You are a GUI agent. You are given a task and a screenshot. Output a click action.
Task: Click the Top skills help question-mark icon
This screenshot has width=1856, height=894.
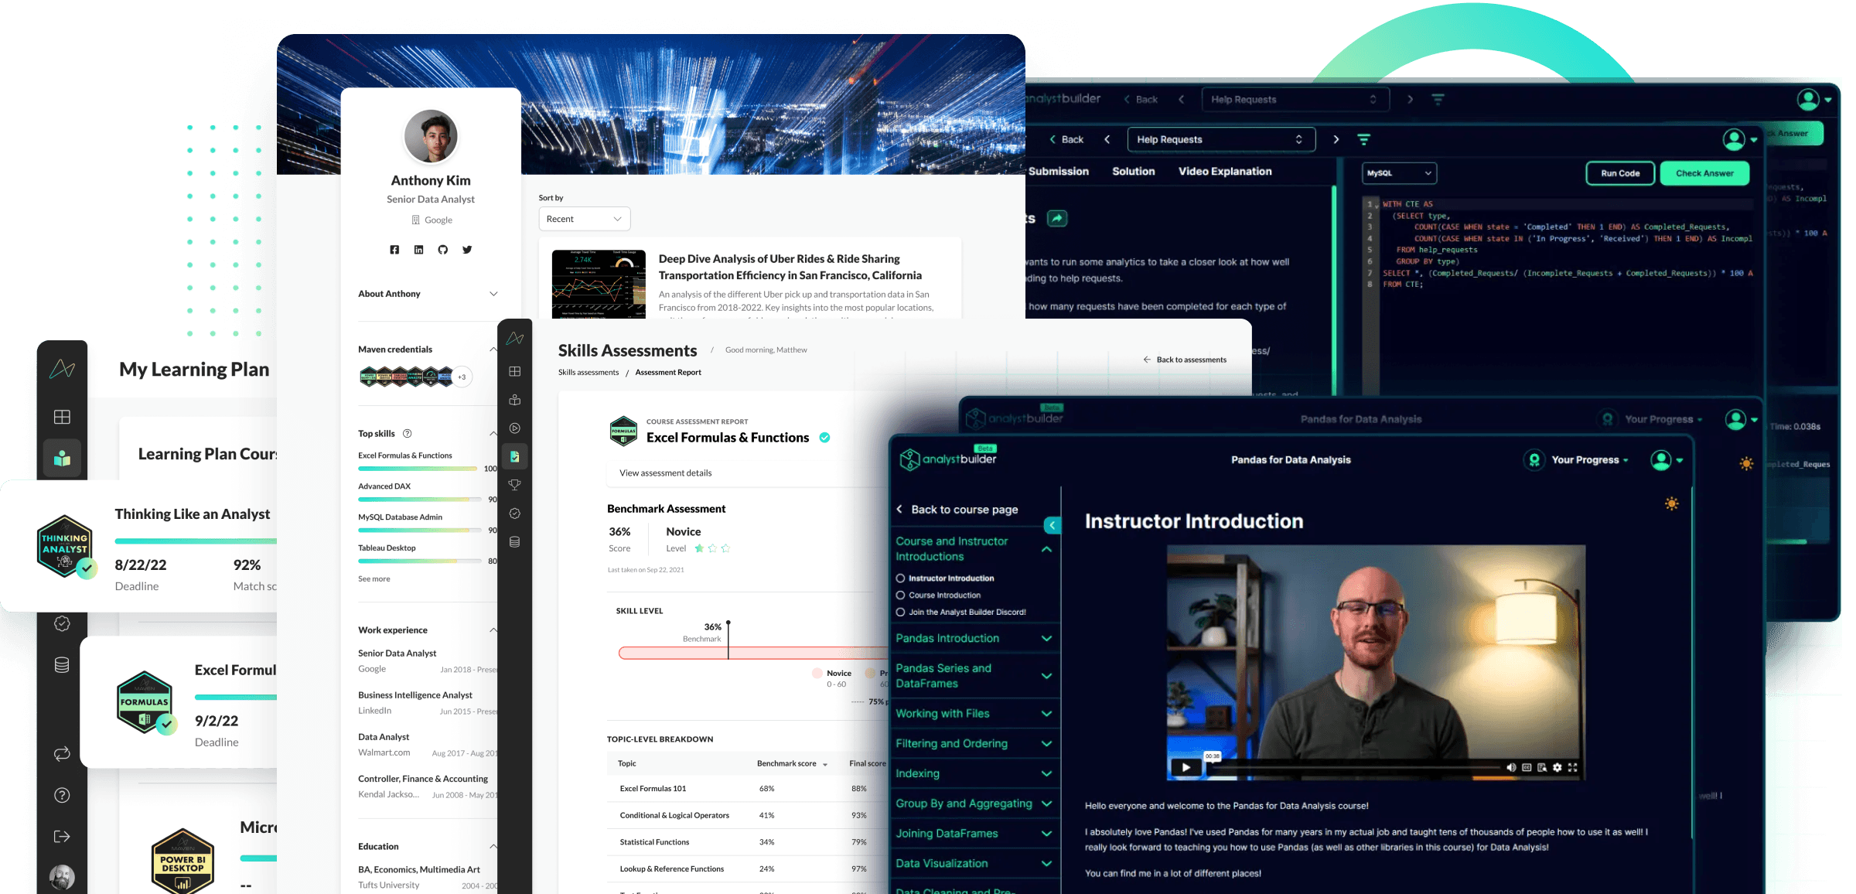408,434
